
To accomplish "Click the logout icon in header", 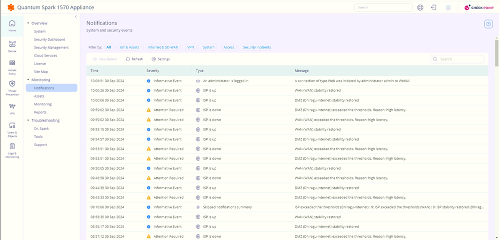I will [x=433, y=7].
